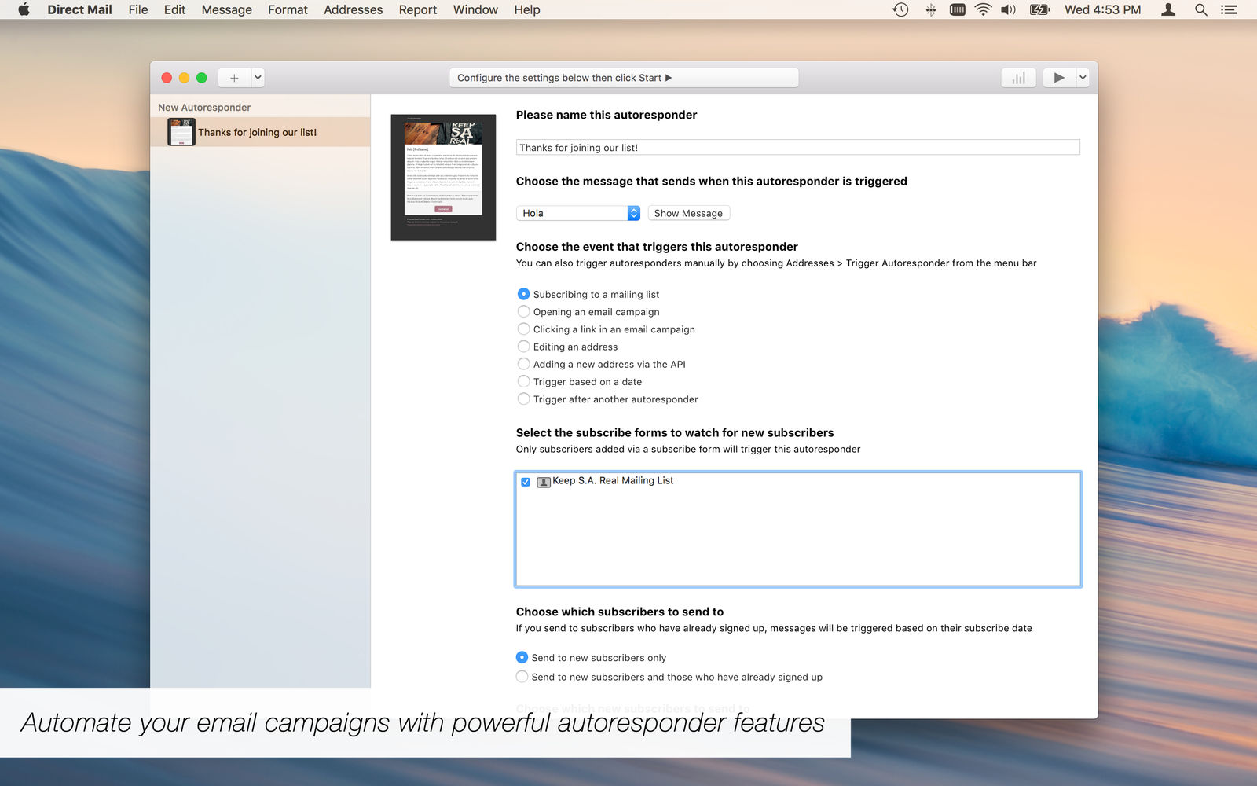Open the dropdown next to plus button

(x=258, y=78)
